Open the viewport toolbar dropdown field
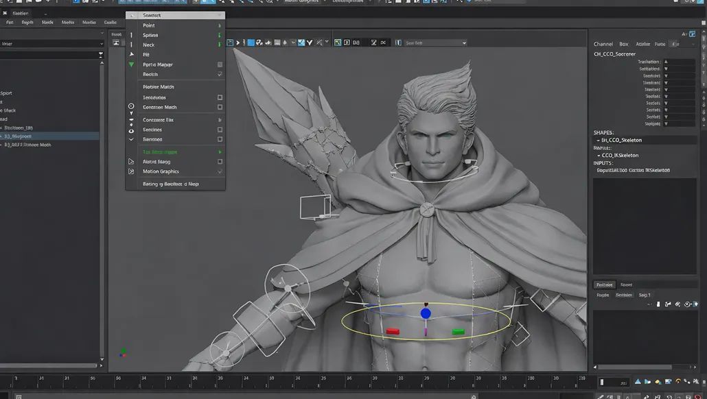 click(x=434, y=43)
